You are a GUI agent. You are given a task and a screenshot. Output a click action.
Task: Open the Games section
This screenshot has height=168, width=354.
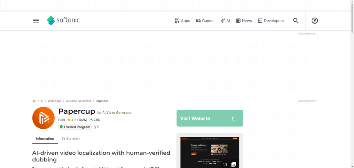point(205,21)
